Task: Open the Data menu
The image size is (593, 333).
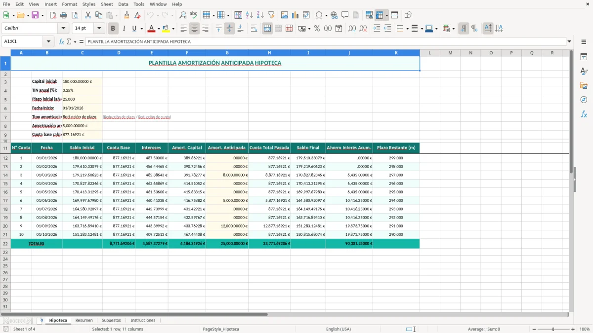Action: 123,4
